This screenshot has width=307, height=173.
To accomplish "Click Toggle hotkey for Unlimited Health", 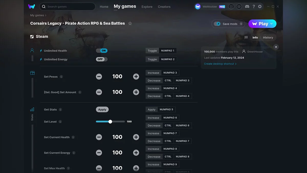I will 161,50.
